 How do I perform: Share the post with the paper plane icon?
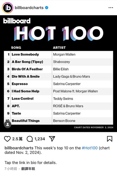52,139
